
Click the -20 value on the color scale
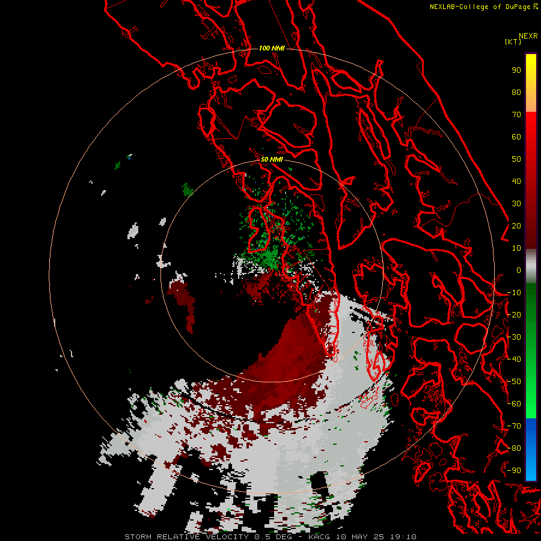click(x=514, y=314)
